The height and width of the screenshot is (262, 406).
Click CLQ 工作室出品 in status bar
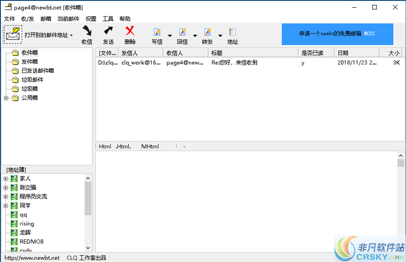(x=86, y=258)
